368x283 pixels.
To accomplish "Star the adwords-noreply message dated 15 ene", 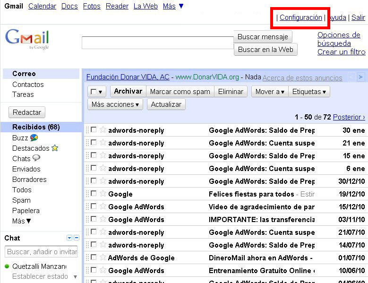I will point(103,155).
